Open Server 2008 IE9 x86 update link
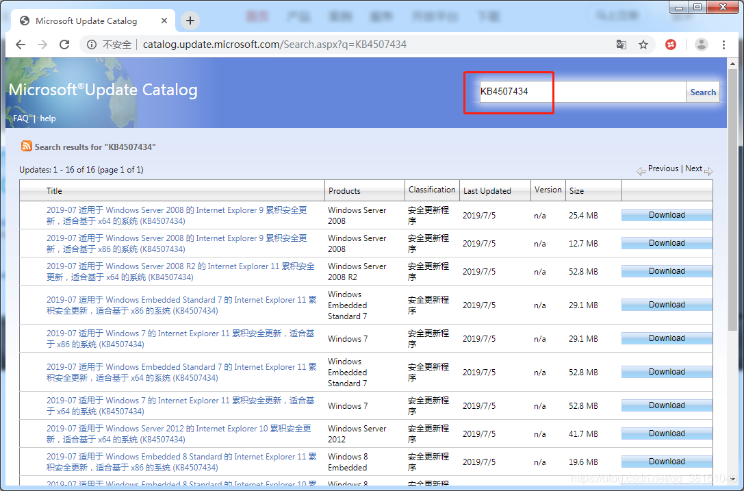The height and width of the screenshot is (491, 744). tap(177, 244)
